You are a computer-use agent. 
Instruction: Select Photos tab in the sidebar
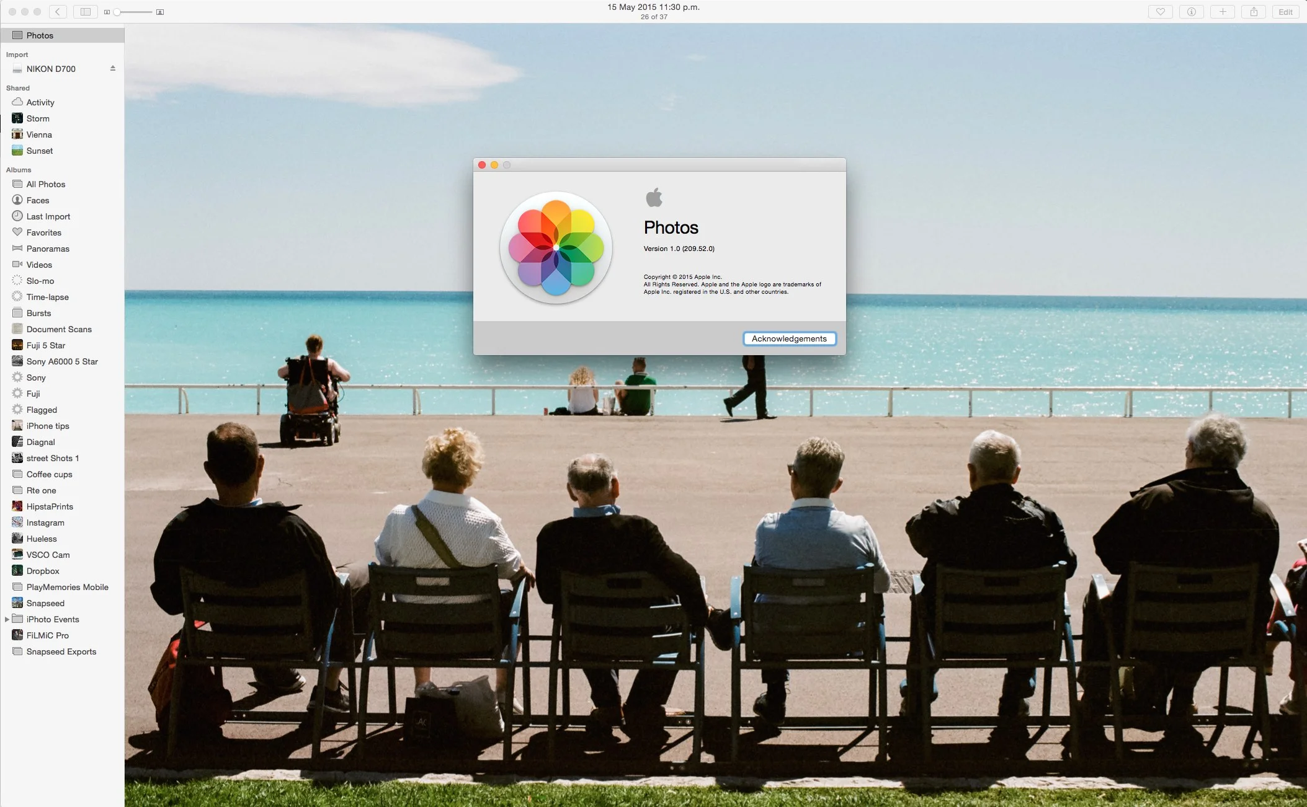[x=40, y=35]
